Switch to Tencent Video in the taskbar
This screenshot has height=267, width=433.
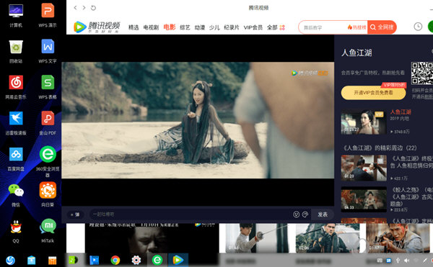(178, 260)
